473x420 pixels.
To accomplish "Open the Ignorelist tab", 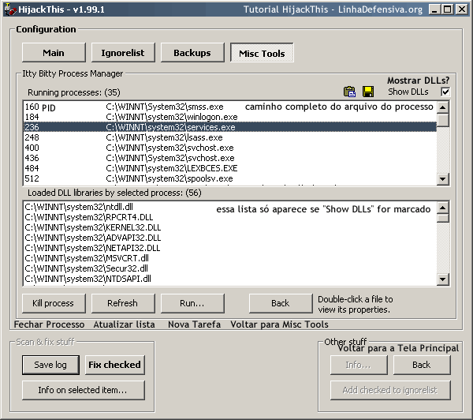I will click(x=123, y=53).
